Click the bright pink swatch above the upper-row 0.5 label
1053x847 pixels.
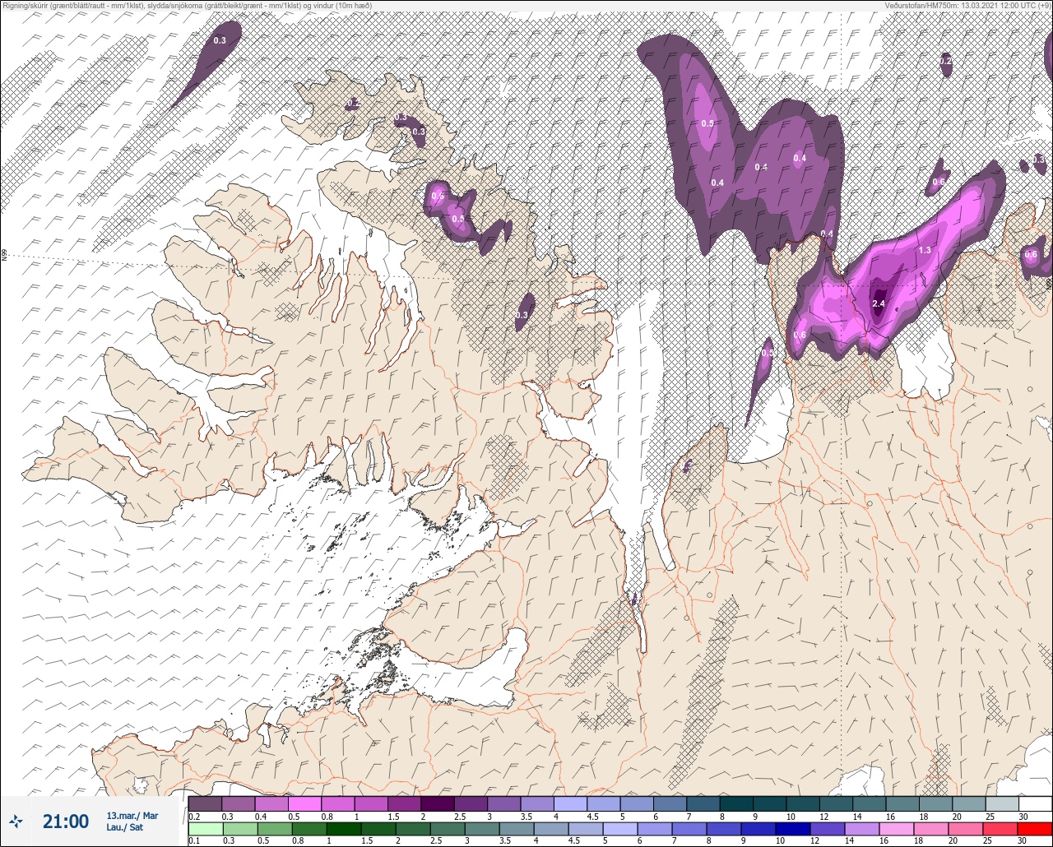pyautogui.click(x=304, y=803)
